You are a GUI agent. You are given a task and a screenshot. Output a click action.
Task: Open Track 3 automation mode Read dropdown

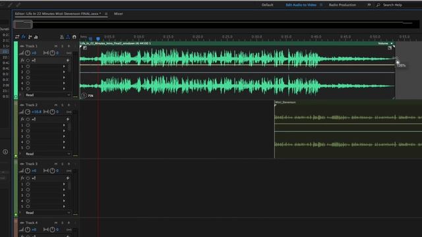48,213
